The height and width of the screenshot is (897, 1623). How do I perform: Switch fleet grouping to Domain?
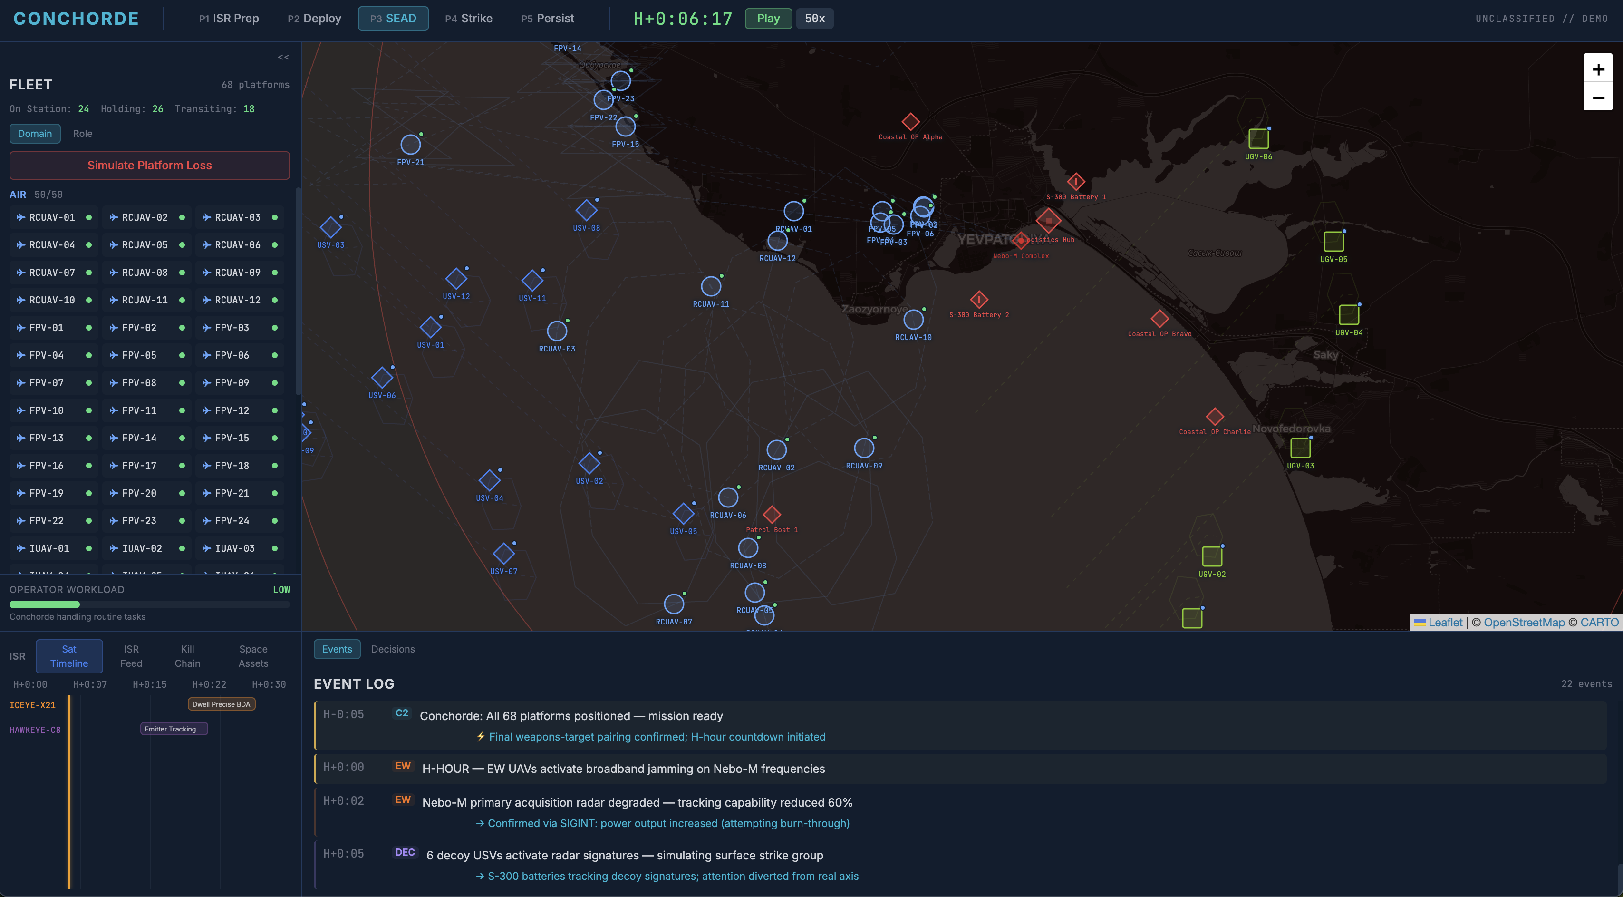click(x=35, y=134)
